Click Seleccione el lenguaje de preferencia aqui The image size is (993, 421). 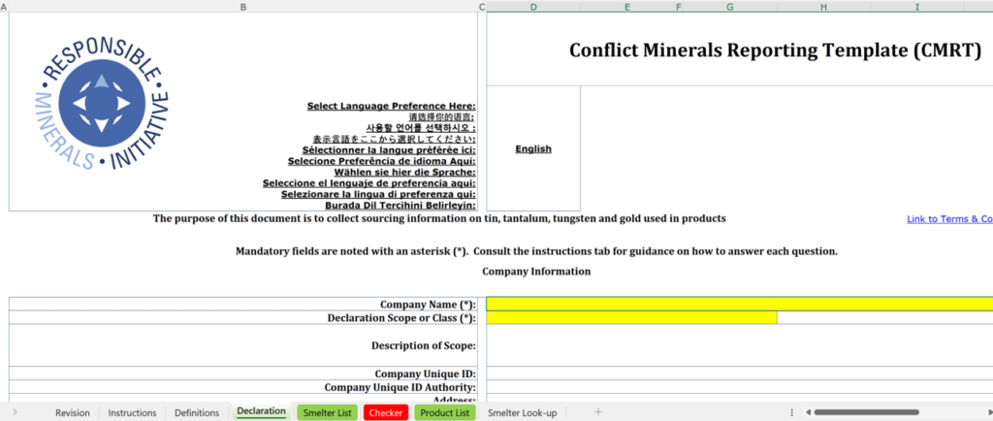point(369,183)
